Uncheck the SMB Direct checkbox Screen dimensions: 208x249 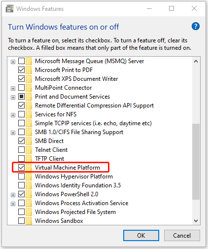pyautogui.click(x=21, y=141)
